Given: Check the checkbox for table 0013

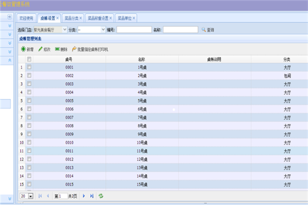Looking at the screenshot, I should click(x=29, y=168).
